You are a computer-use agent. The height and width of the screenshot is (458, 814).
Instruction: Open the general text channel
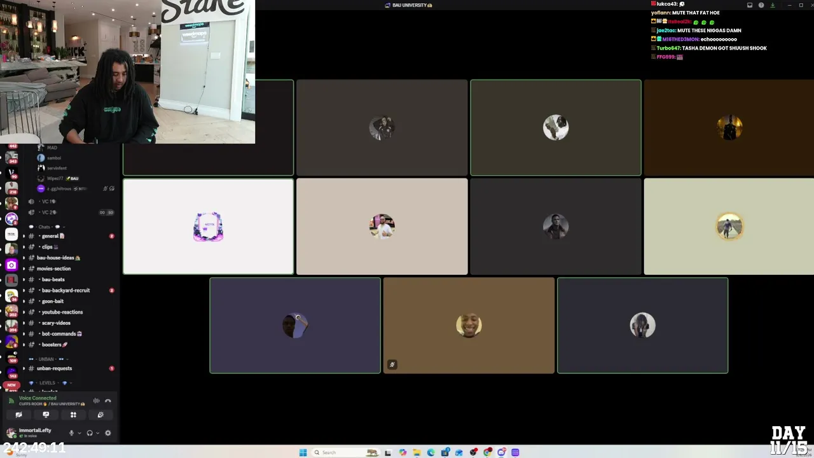tap(70, 236)
